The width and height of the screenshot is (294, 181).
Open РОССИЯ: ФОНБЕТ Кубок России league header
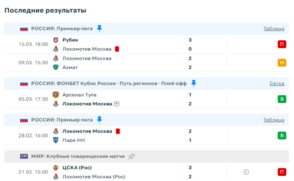coord(109,84)
